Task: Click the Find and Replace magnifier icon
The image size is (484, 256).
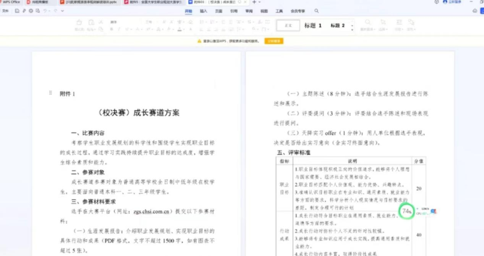Action: tap(367, 23)
